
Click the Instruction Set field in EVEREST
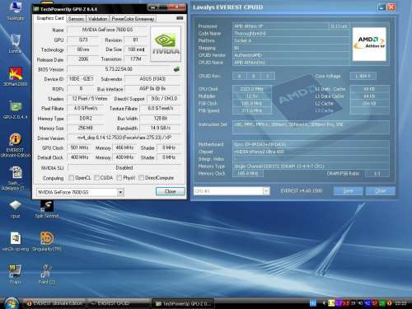point(311,127)
